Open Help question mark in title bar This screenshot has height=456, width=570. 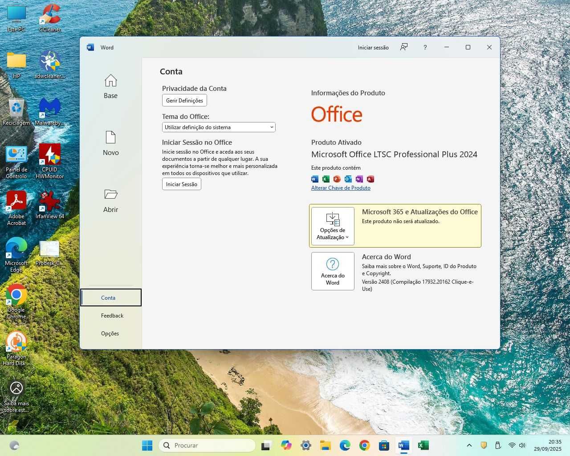[425, 47]
